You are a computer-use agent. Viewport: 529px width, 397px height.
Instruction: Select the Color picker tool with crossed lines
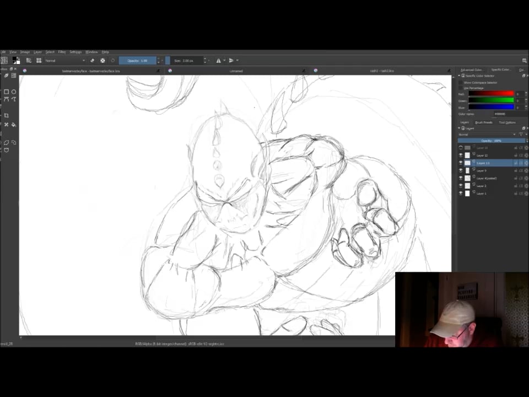[7, 125]
